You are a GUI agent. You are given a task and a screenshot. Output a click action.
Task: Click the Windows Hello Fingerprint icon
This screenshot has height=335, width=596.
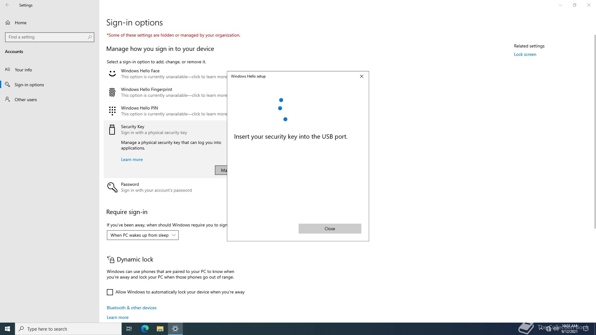[x=112, y=92]
